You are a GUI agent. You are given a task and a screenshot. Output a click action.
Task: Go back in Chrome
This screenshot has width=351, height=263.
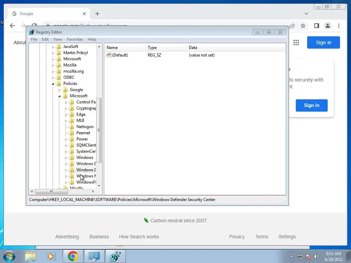[12, 26]
